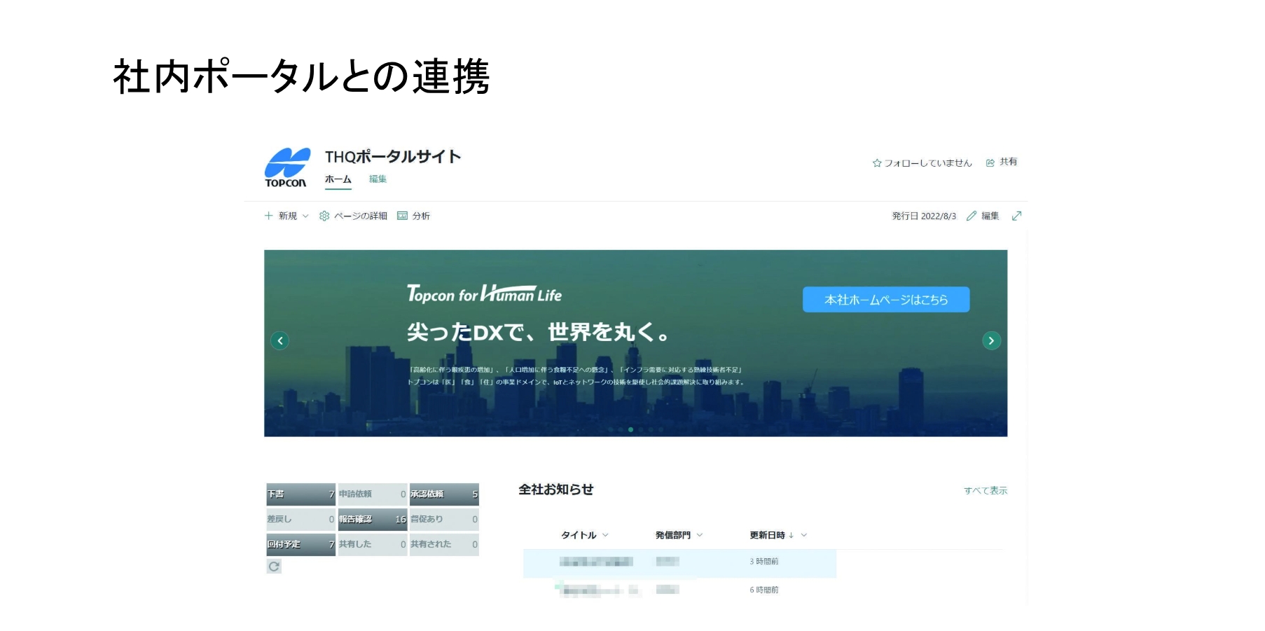Click the sort arrow beside 更新日時

tap(791, 535)
